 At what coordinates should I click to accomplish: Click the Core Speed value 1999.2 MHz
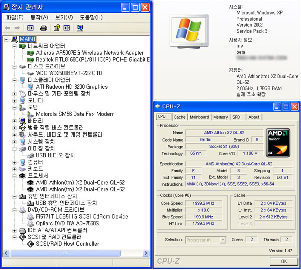click(x=203, y=203)
